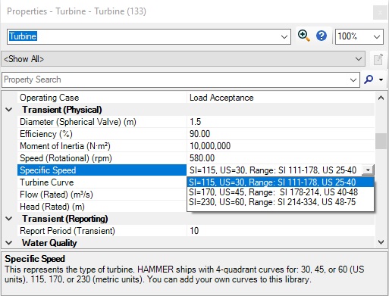Open the search options arrow beside the find icon

tap(381, 79)
